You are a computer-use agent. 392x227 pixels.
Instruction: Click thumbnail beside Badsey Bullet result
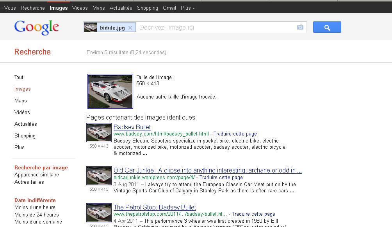[x=99, y=133]
